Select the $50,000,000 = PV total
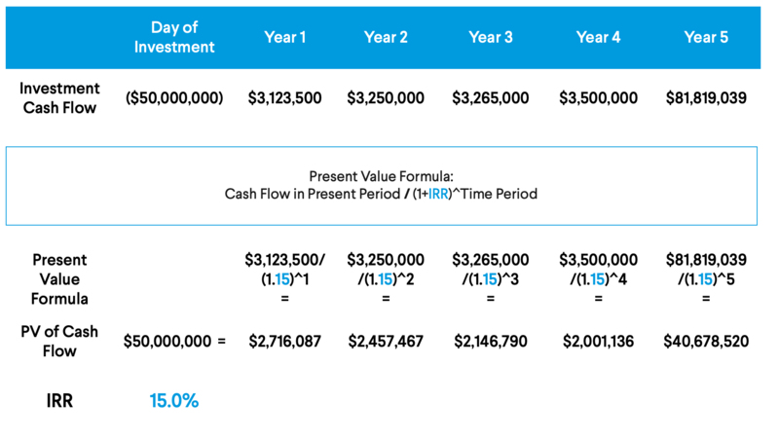Image resolution: width=779 pixels, height=438 pixels. [174, 342]
